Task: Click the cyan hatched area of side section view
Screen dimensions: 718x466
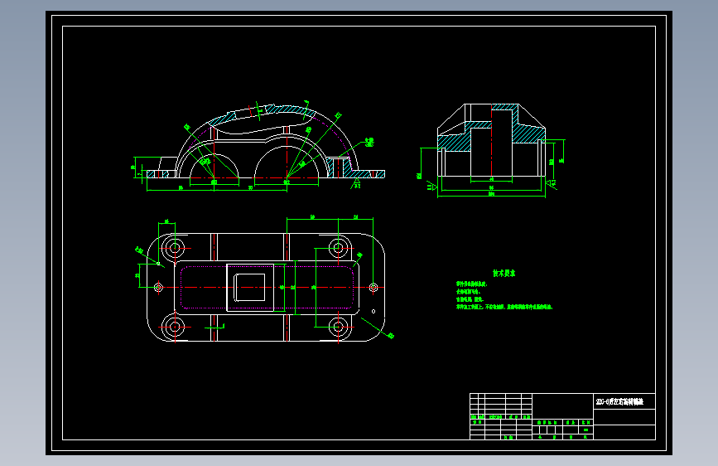Action: coord(527,133)
